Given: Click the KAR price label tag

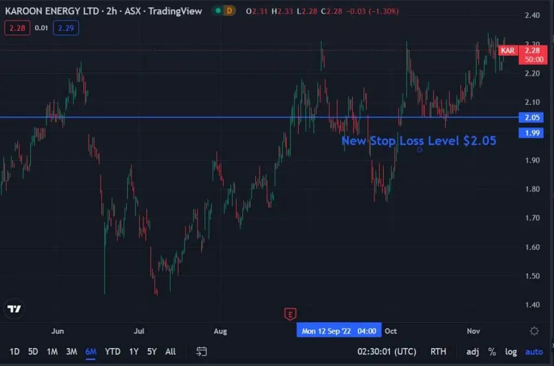Looking at the screenshot, I should pyautogui.click(x=507, y=50).
